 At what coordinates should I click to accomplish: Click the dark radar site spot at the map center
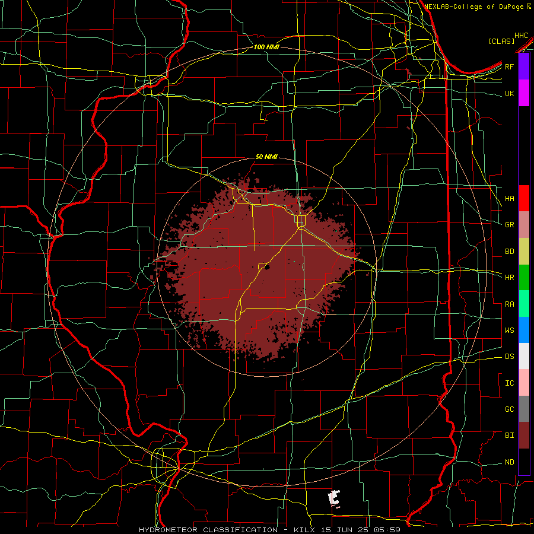click(267, 267)
